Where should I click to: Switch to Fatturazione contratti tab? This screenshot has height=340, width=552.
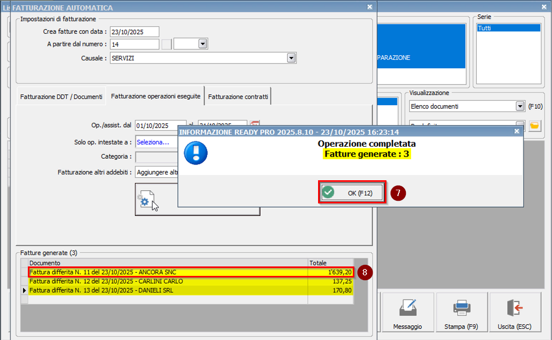(x=238, y=97)
